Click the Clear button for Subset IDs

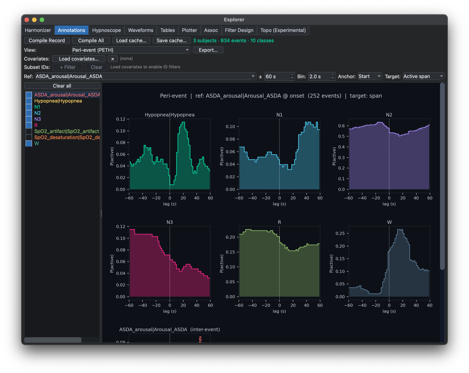click(97, 67)
